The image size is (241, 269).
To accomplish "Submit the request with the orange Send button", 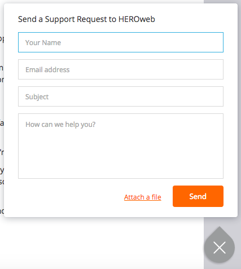I will click(x=198, y=196).
